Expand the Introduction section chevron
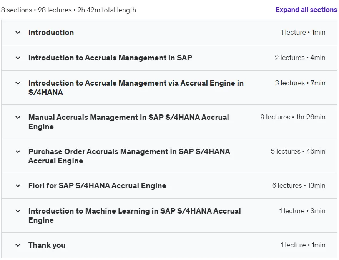Viewport: 339px width, 260px height. (18, 33)
